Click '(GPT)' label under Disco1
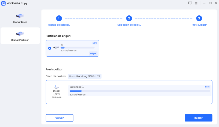The width and height of the screenshot is (219, 127). tap(57, 94)
